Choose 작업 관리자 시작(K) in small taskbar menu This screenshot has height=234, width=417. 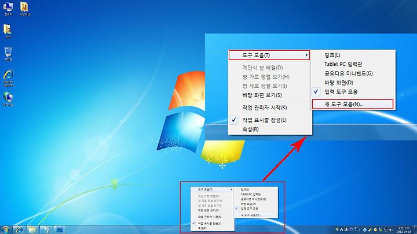click(x=212, y=217)
